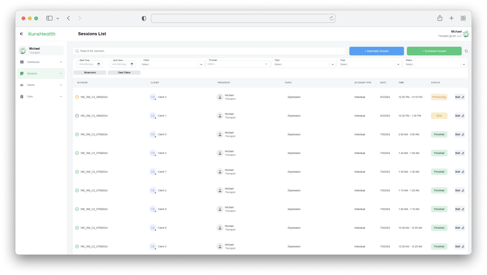
Task: Open calendar picker in End Time field
Action: click(132, 64)
